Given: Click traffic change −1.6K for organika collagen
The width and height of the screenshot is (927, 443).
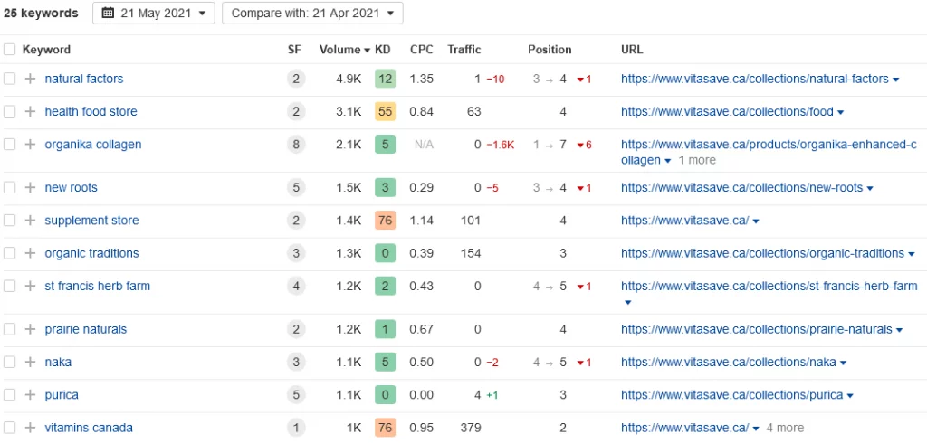Looking at the screenshot, I should coord(500,145).
